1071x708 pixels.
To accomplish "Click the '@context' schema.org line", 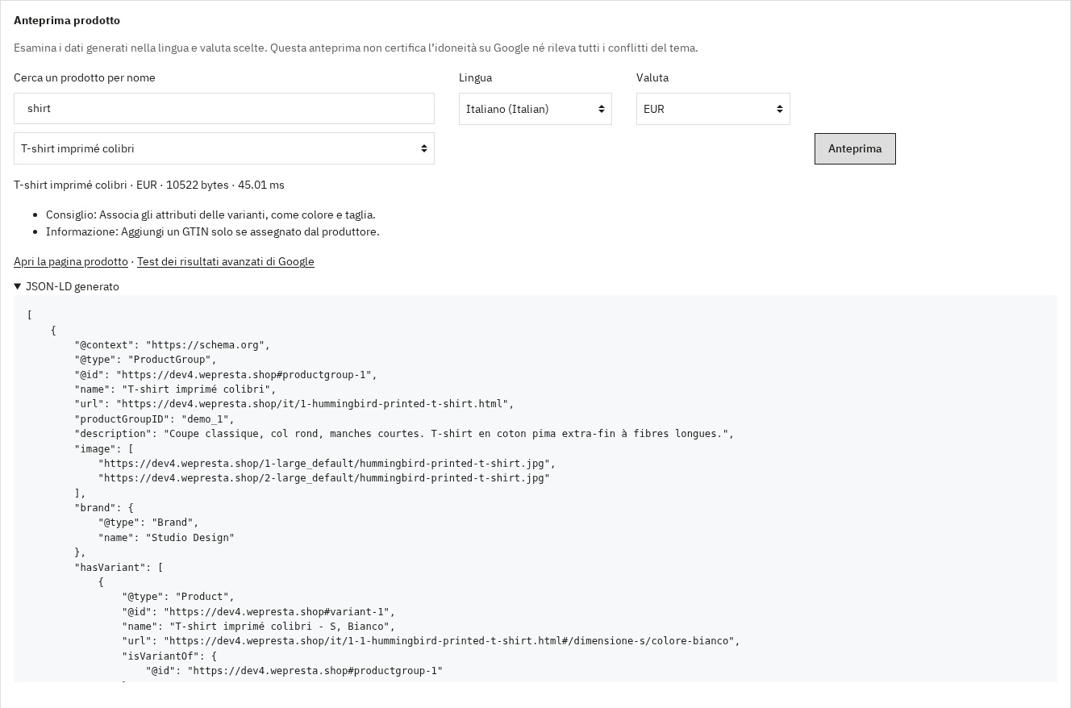I will click(x=173, y=345).
